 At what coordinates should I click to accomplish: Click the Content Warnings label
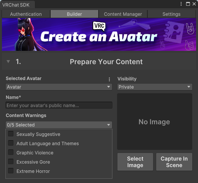pyautogui.click(x=26, y=116)
